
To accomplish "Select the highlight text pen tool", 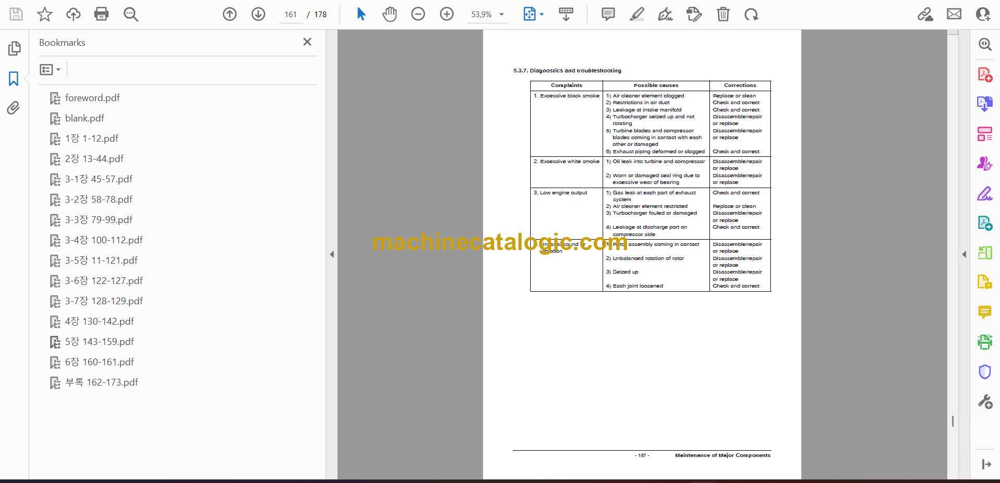I will pyautogui.click(x=636, y=14).
